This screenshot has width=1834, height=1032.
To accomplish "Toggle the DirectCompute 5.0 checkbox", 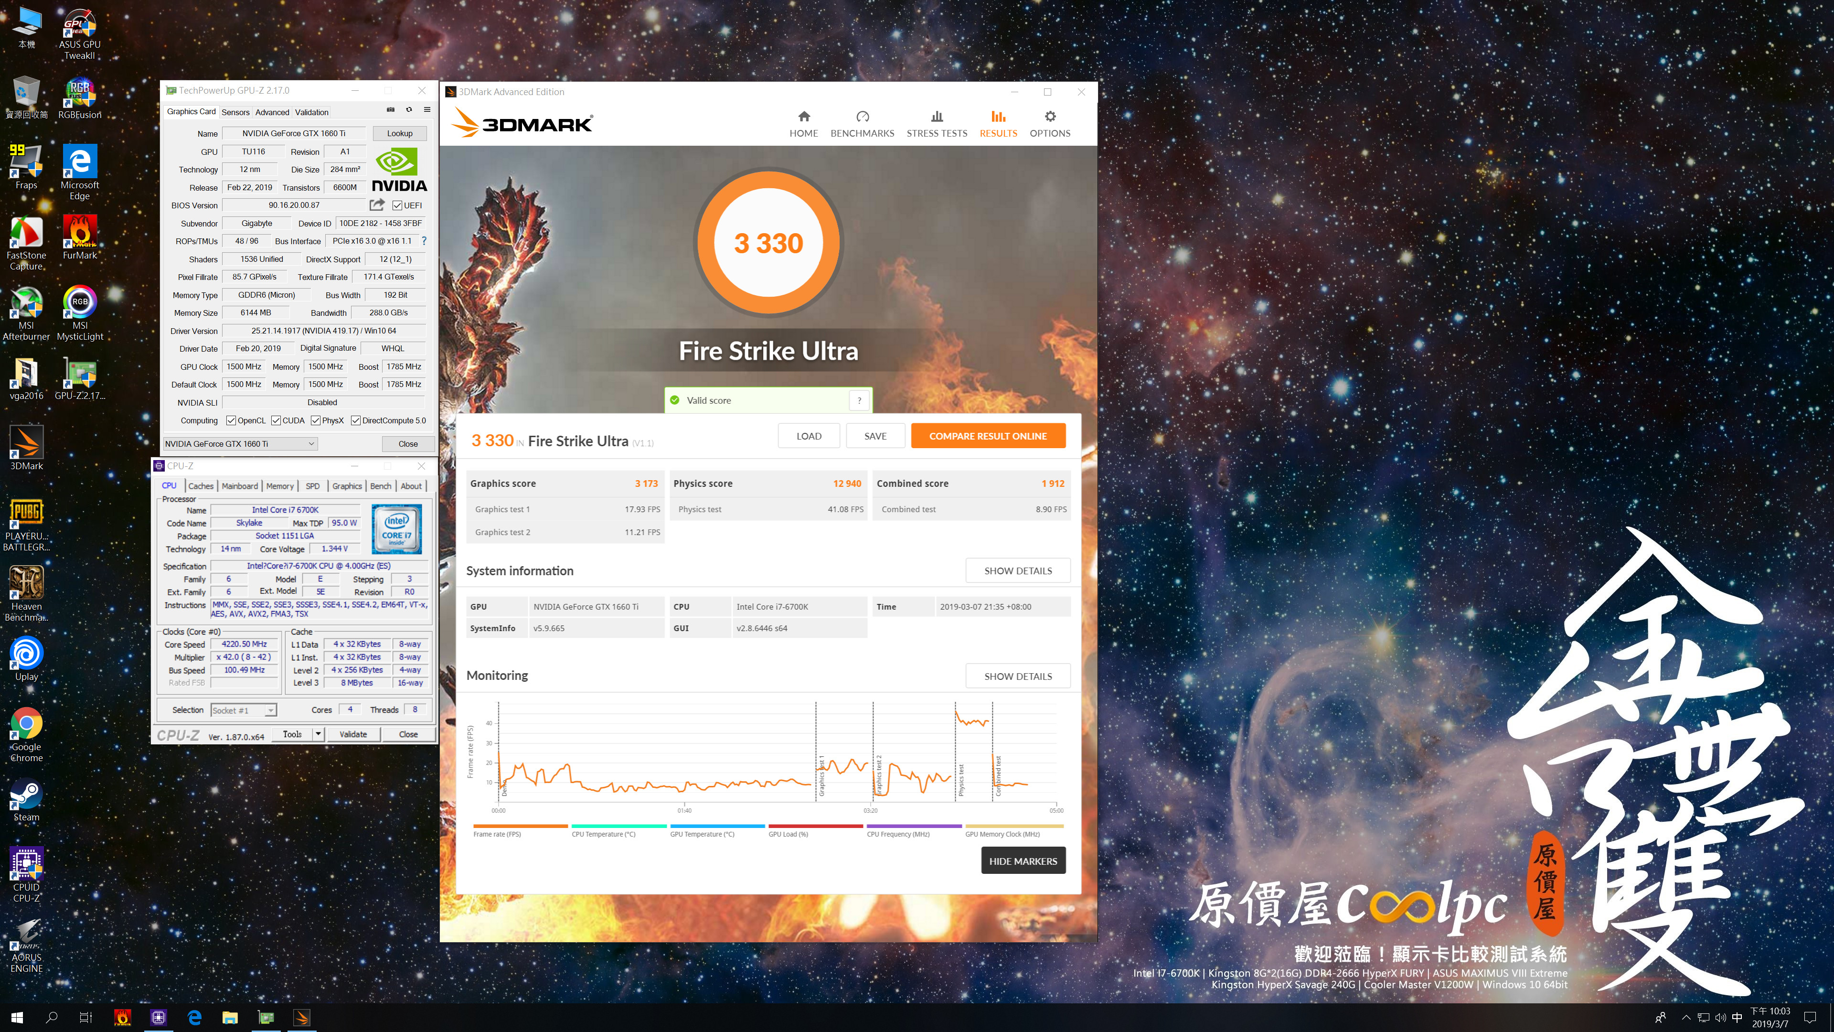I will coord(355,421).
